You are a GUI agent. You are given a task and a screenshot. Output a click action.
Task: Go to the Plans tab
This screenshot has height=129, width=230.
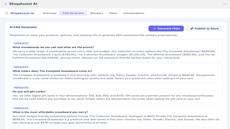(x=113, y=13)
